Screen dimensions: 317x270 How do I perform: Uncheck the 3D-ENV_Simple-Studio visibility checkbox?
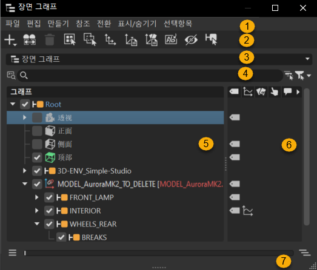coord(37,171)
